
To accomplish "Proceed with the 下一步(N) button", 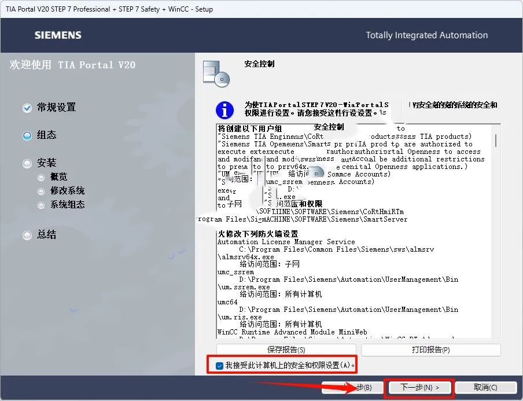I will point(420,387).
